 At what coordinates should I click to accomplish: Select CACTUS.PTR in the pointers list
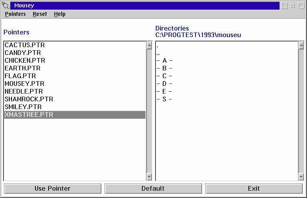point(75,45)
